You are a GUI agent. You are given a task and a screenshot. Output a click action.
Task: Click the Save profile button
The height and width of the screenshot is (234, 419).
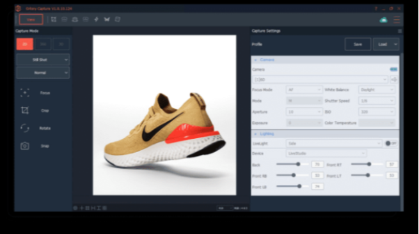coord(358,44)
